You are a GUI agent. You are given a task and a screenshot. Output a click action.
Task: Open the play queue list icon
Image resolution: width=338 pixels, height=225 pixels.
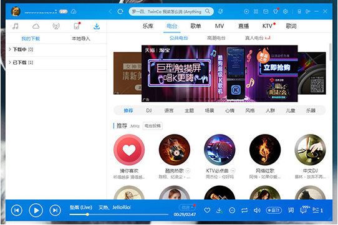pyautogui.click(x=317, y=210)
